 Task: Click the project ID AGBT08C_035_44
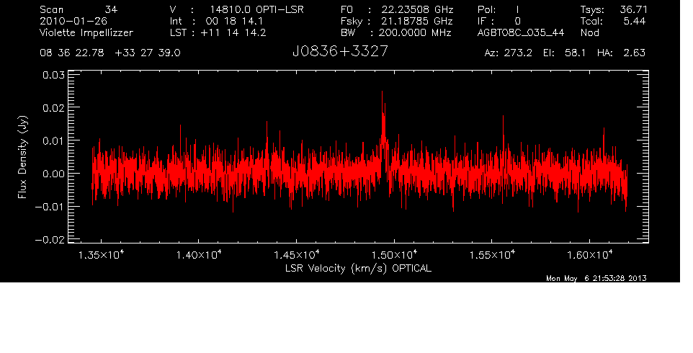click(x=521, y=32)
